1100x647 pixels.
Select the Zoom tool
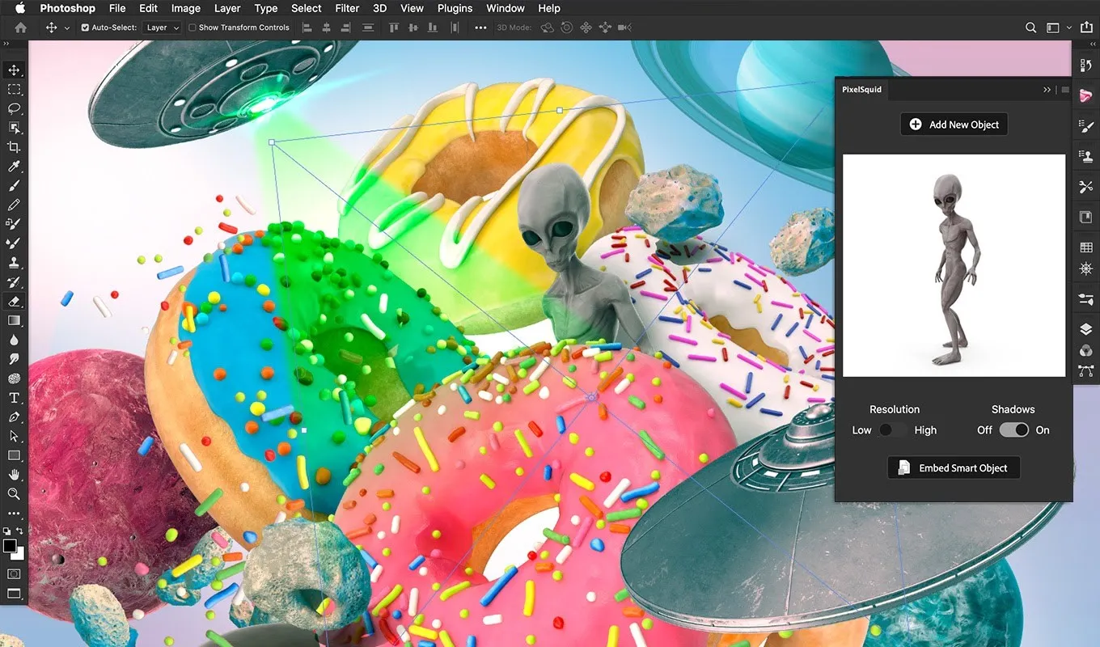point(14,493)
